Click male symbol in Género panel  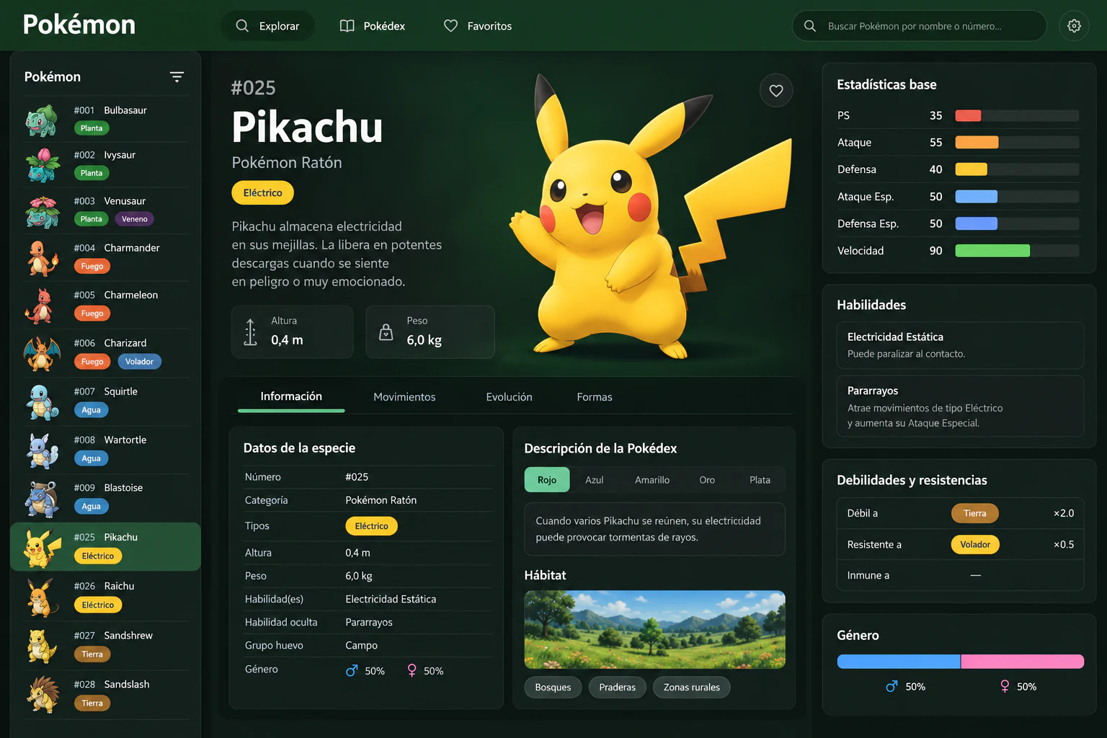pos(892,687)
